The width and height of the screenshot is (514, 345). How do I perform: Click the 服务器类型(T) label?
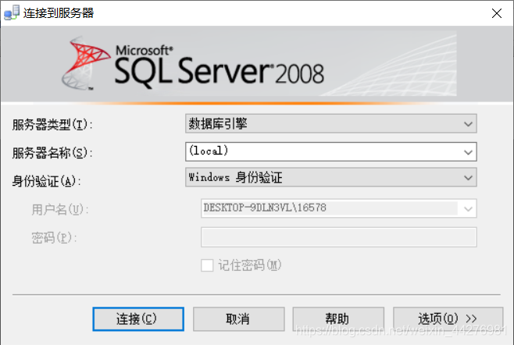tap(52, 125)
